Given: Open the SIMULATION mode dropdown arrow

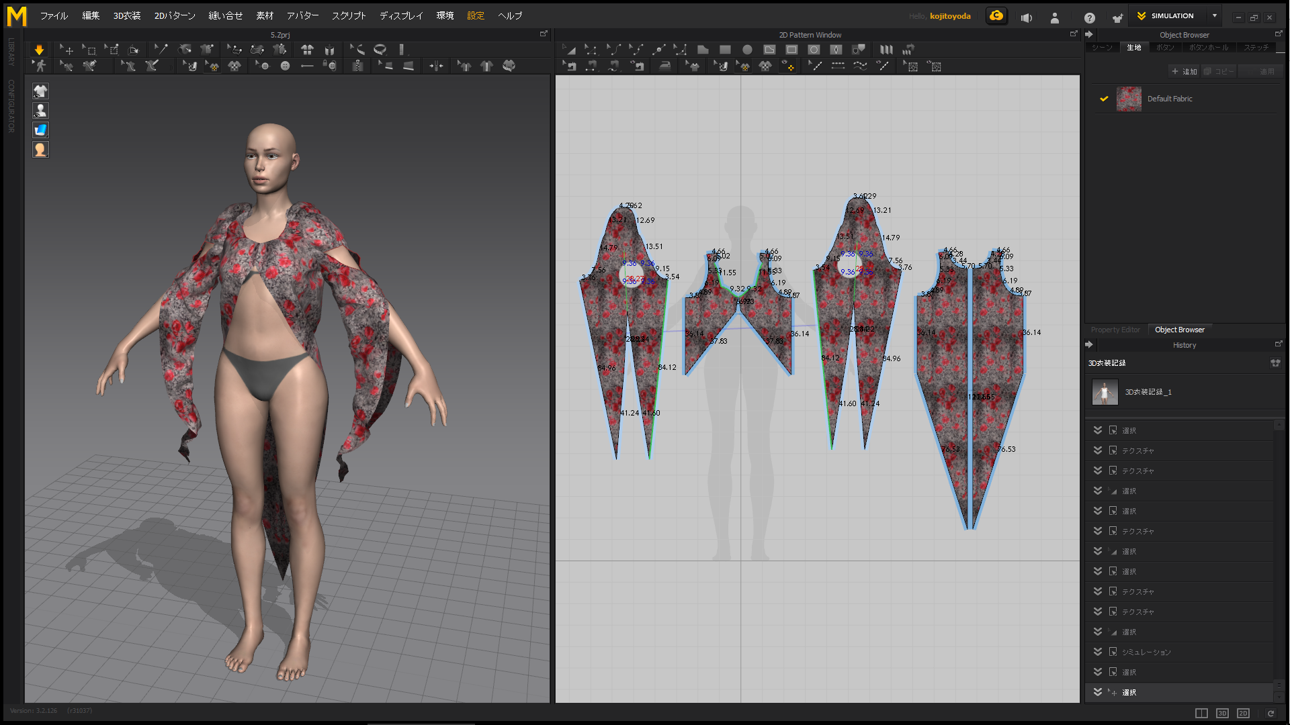Looking at the screenshot, I should pyautogui.click(x=1215, y=16).
